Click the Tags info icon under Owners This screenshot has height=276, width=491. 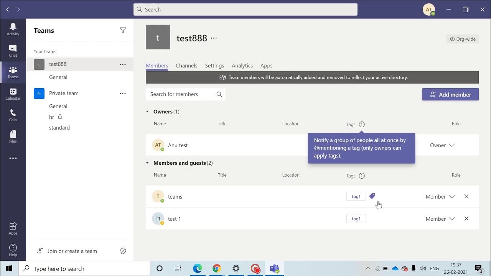[362, 124]
